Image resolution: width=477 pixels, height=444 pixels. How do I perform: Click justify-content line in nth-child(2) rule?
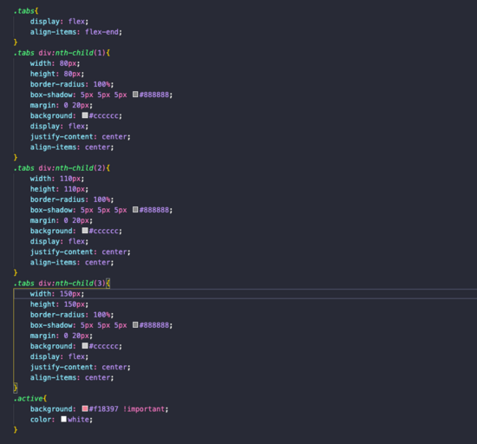[x=81, y=252]
